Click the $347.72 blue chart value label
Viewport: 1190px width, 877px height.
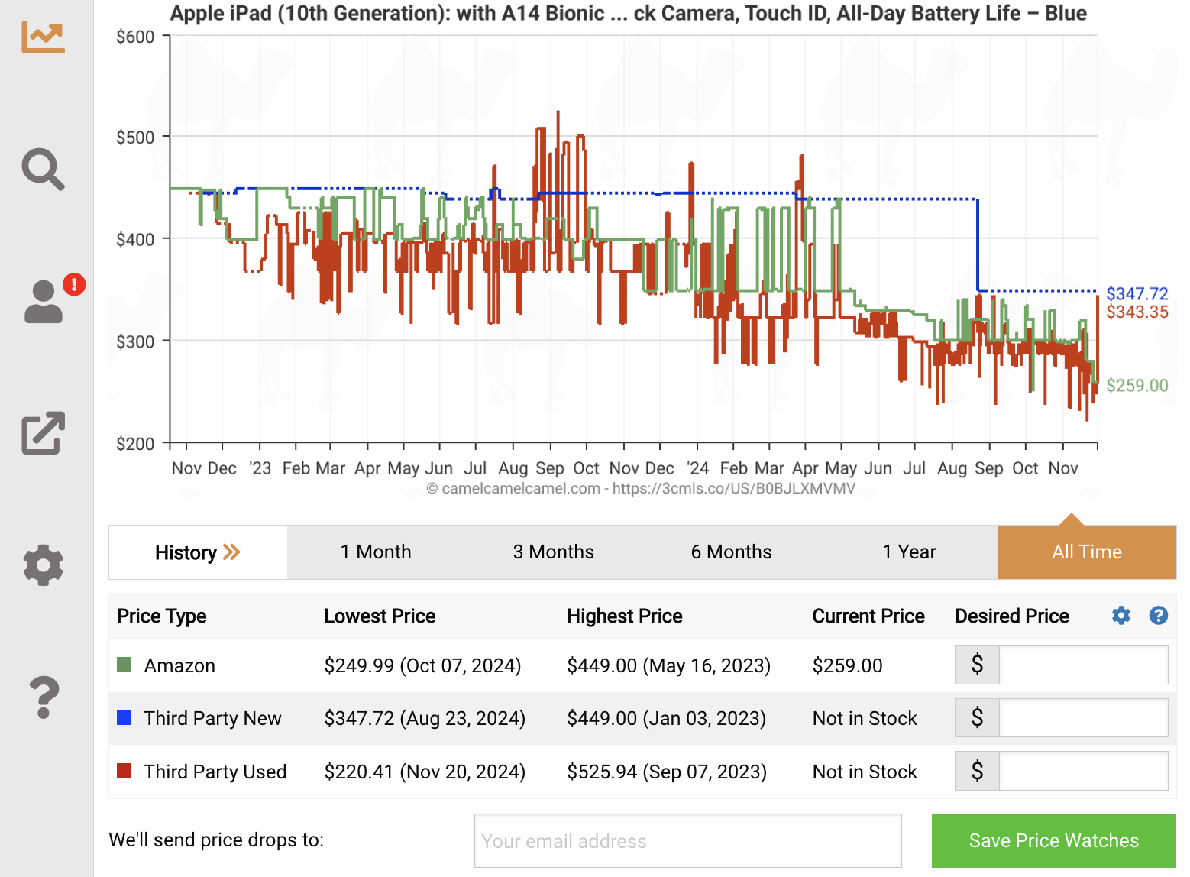[x=1137, y=293]
